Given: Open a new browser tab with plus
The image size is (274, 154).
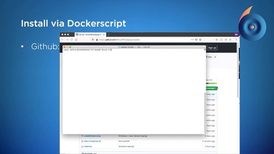Looking at the screenshot, I should click(x=108, y=35).
